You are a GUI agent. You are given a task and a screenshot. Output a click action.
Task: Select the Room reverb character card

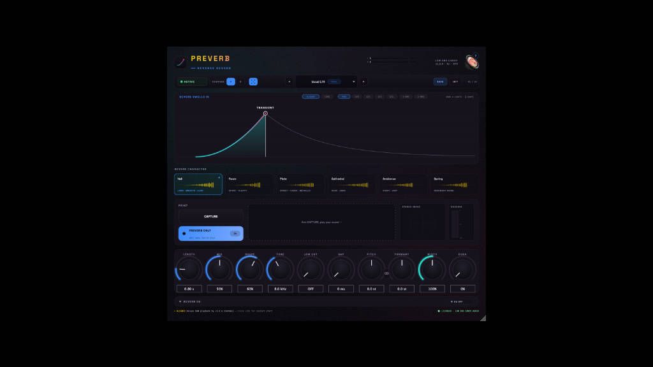pos(249,184)
